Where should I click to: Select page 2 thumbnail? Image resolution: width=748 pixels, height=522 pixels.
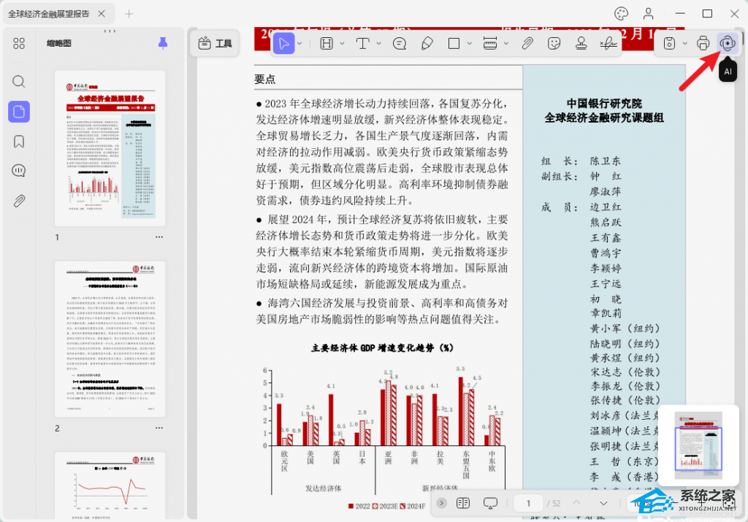(x=110, y=339)
